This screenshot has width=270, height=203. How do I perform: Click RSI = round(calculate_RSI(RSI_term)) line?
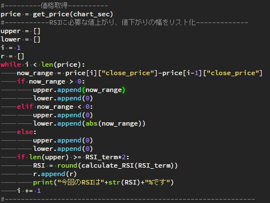(x=106, y=165)
